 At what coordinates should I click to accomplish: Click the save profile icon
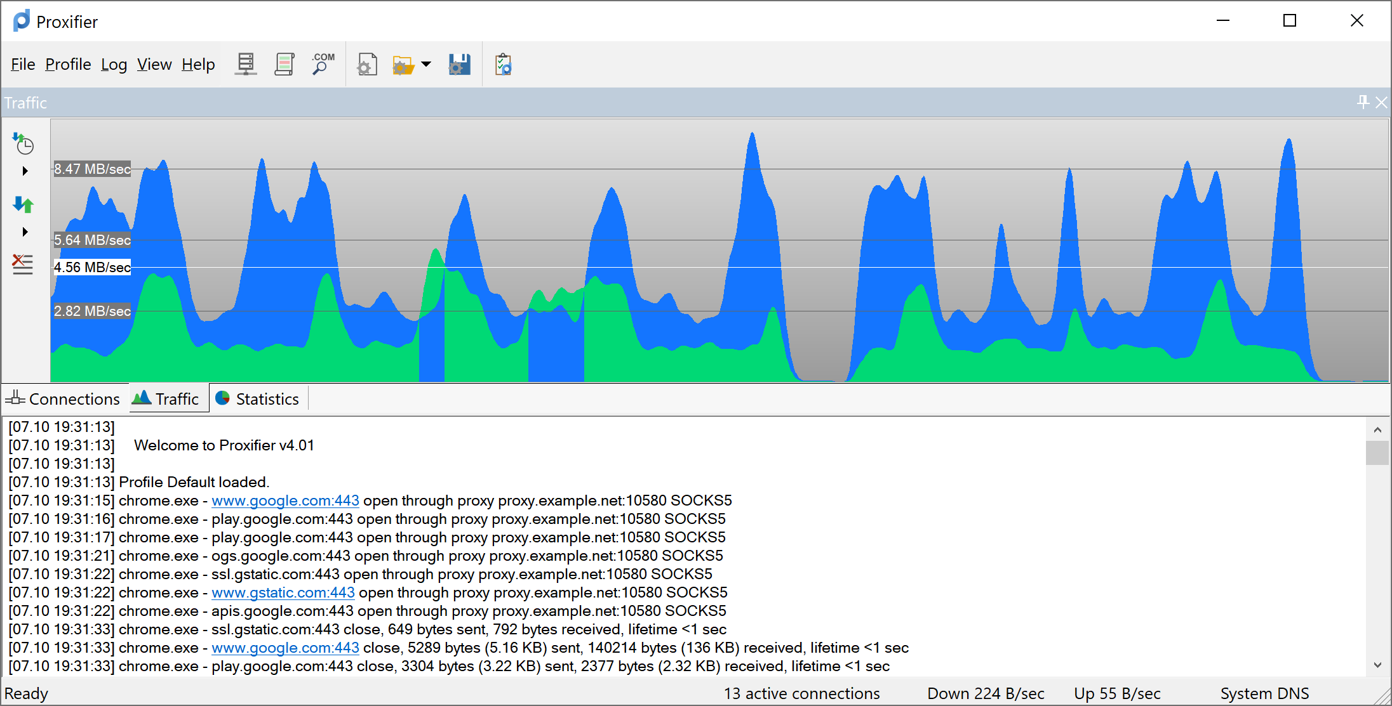click(460, 65)
